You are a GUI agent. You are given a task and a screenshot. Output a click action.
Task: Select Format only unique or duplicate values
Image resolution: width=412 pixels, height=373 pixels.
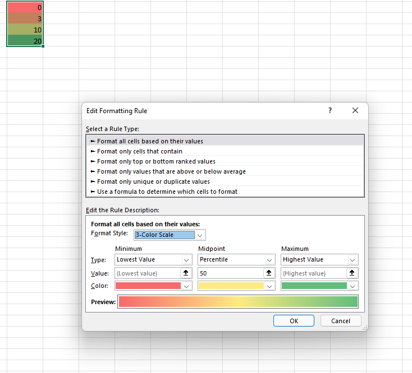225,181
